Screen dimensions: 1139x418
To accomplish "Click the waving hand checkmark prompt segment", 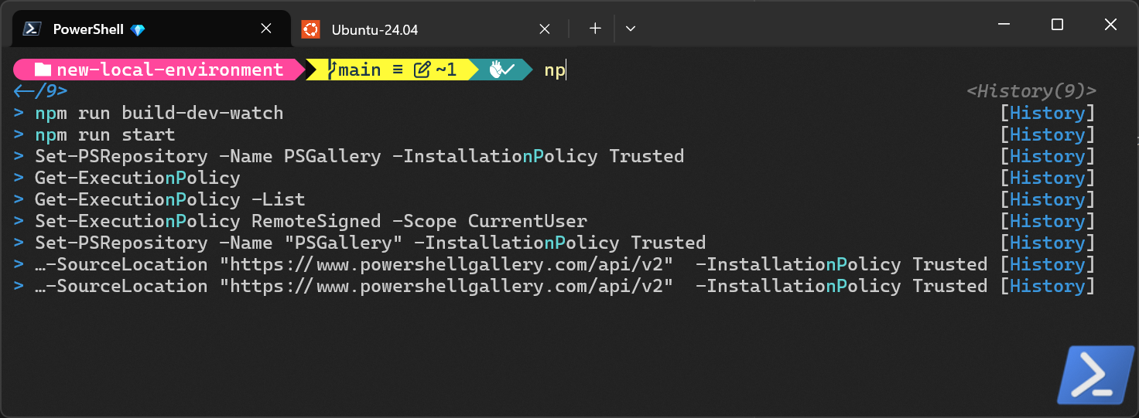I will click(501, 70).
